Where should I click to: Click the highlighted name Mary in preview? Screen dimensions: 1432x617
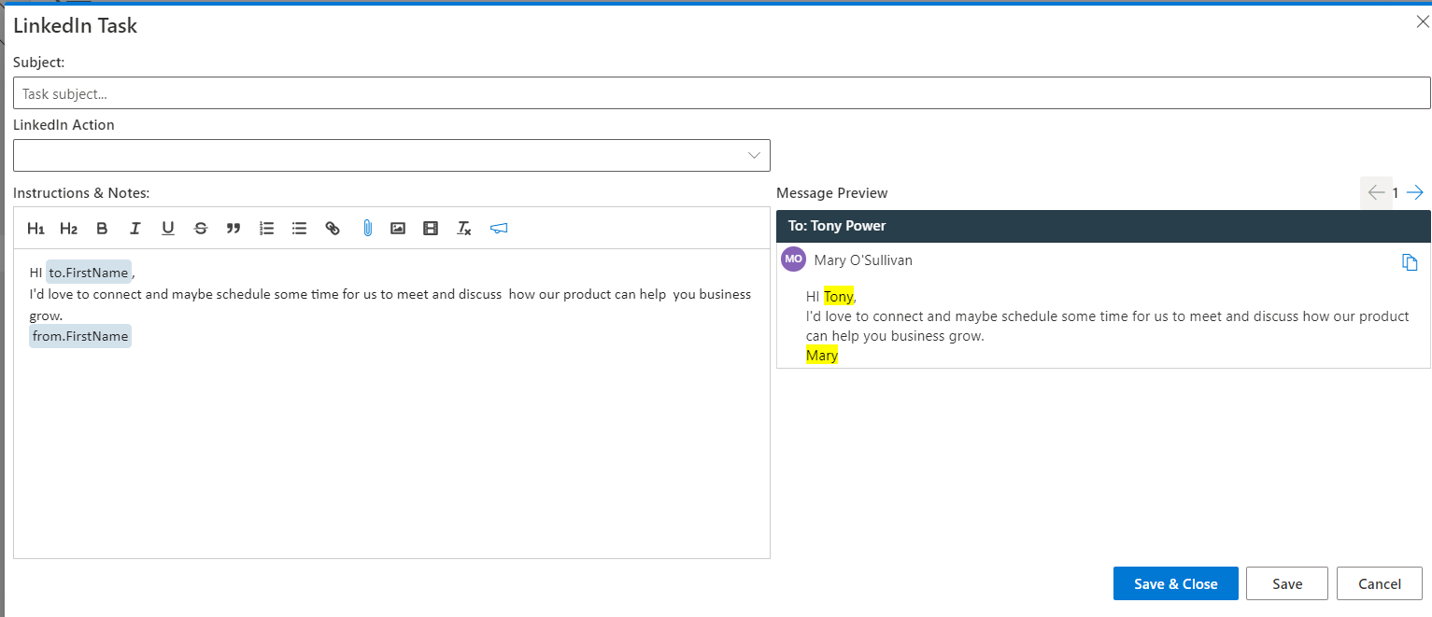pos(822,355)
